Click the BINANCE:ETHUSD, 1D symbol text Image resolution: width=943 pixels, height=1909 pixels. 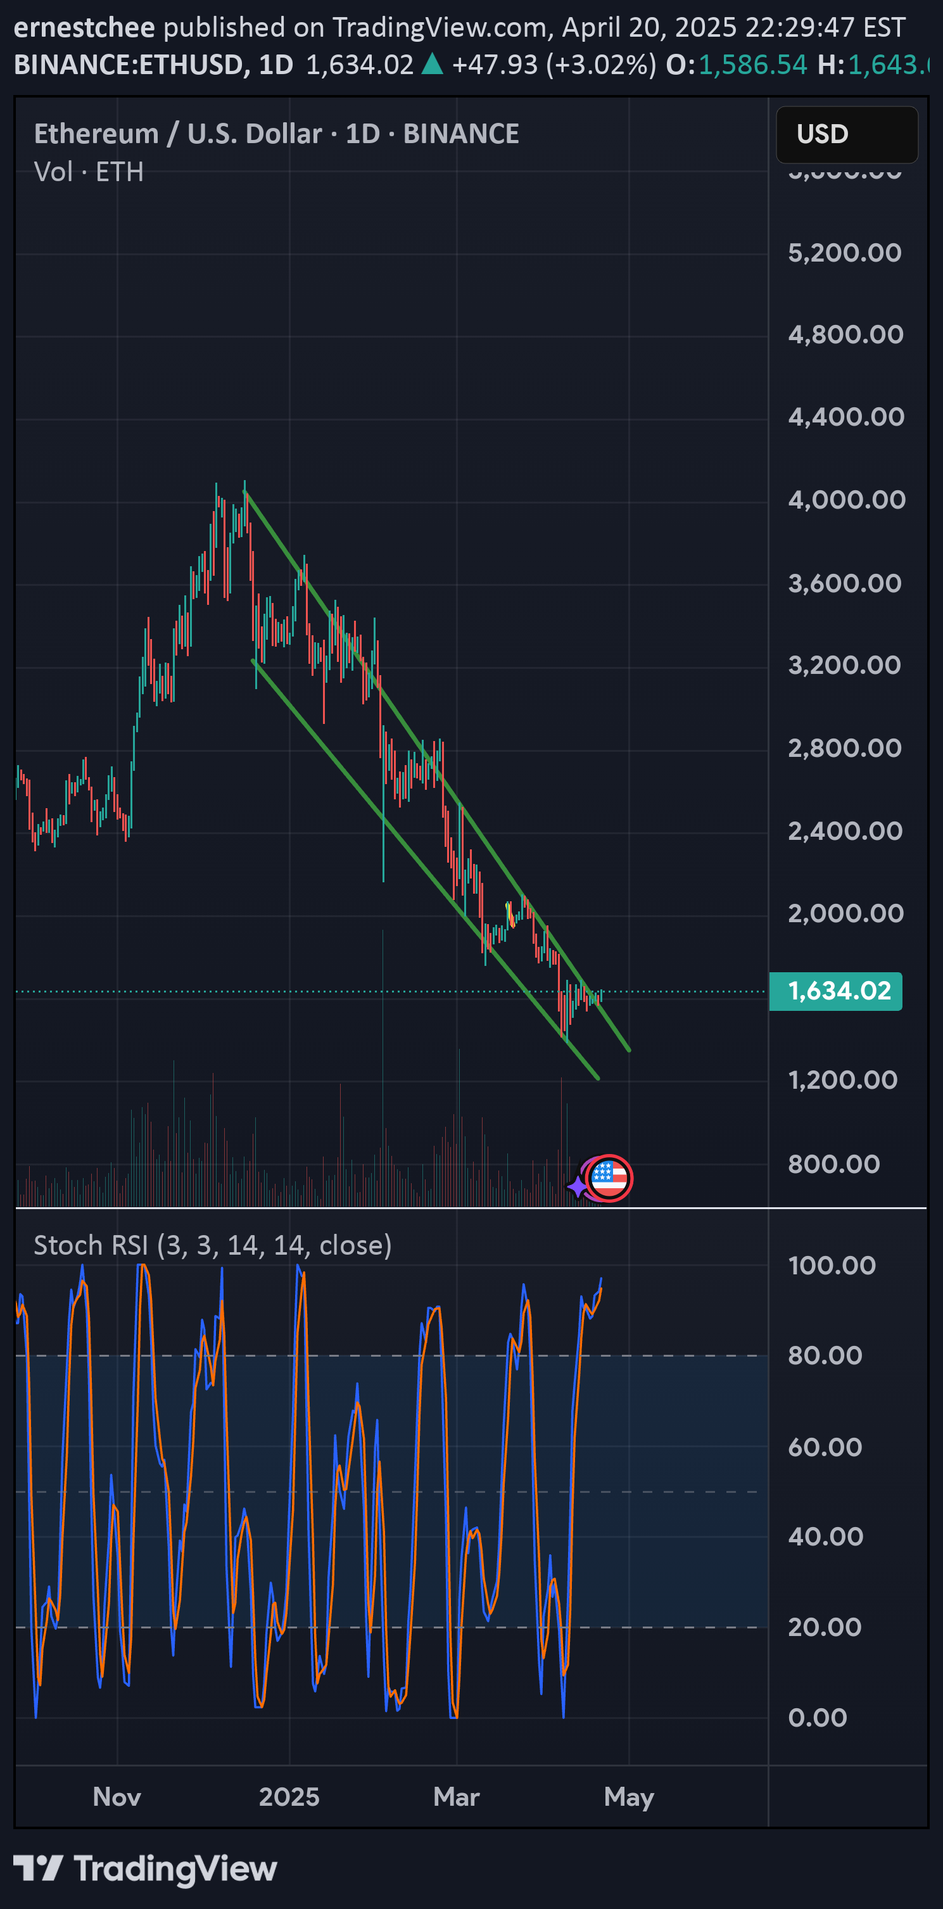point(154,65)
